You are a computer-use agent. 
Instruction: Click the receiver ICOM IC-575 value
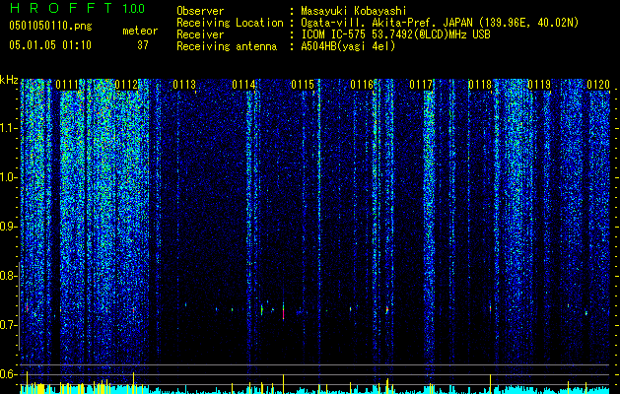(x=395, y=34)
